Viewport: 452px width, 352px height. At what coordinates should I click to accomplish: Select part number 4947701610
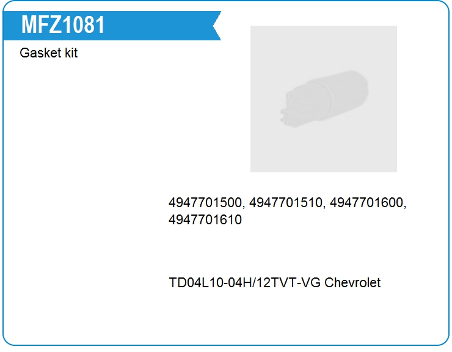205,220
